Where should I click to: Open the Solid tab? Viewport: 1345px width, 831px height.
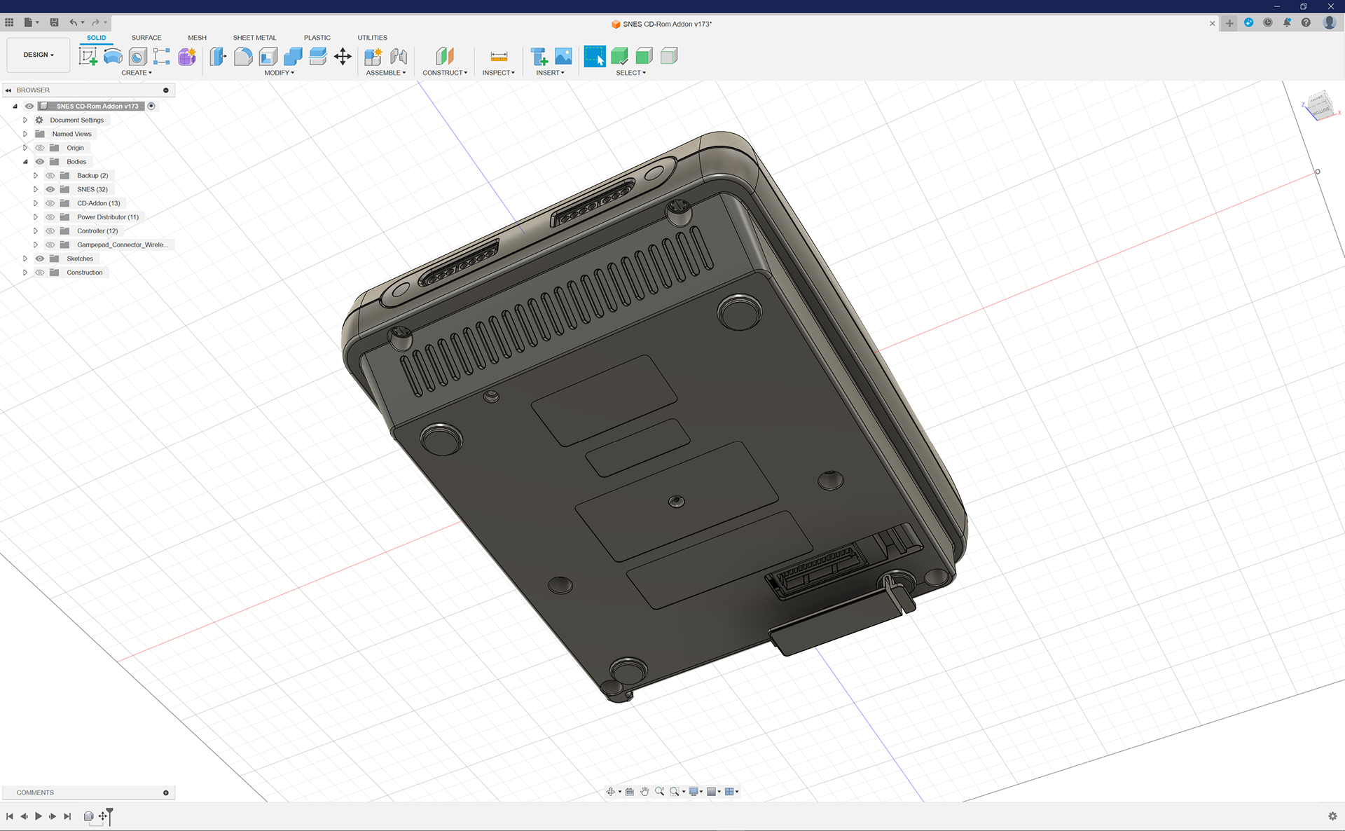click(97, 38)
